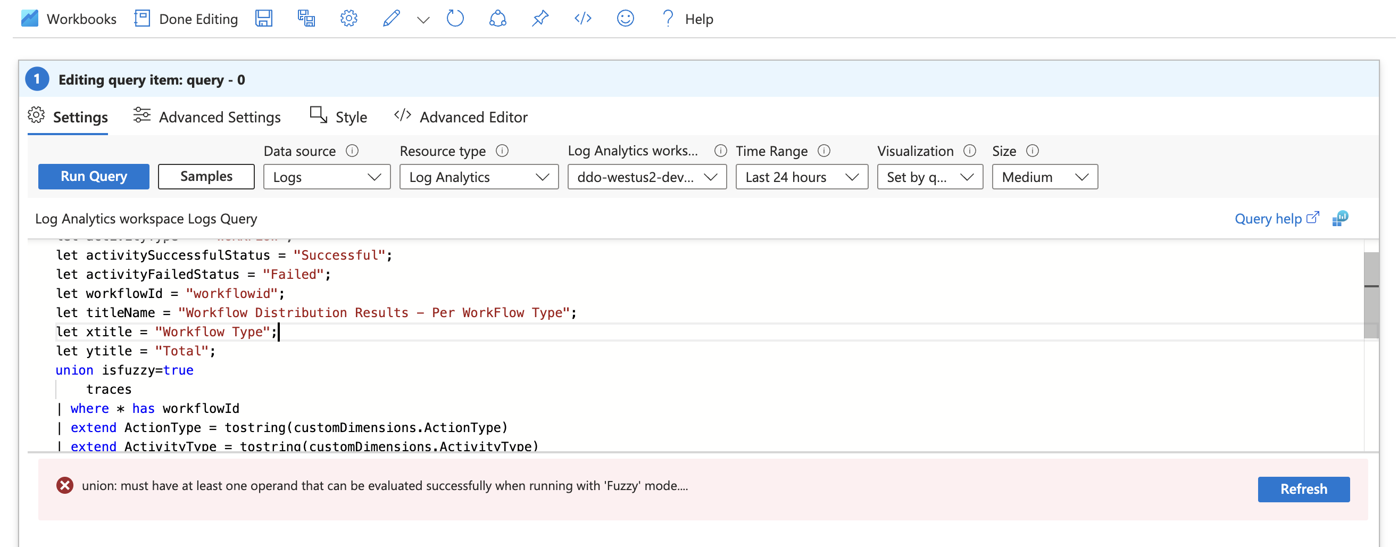Click the Resource type info icon
Image resolution: width=1398 pixels, height=547 pixels.
(503, 151)
